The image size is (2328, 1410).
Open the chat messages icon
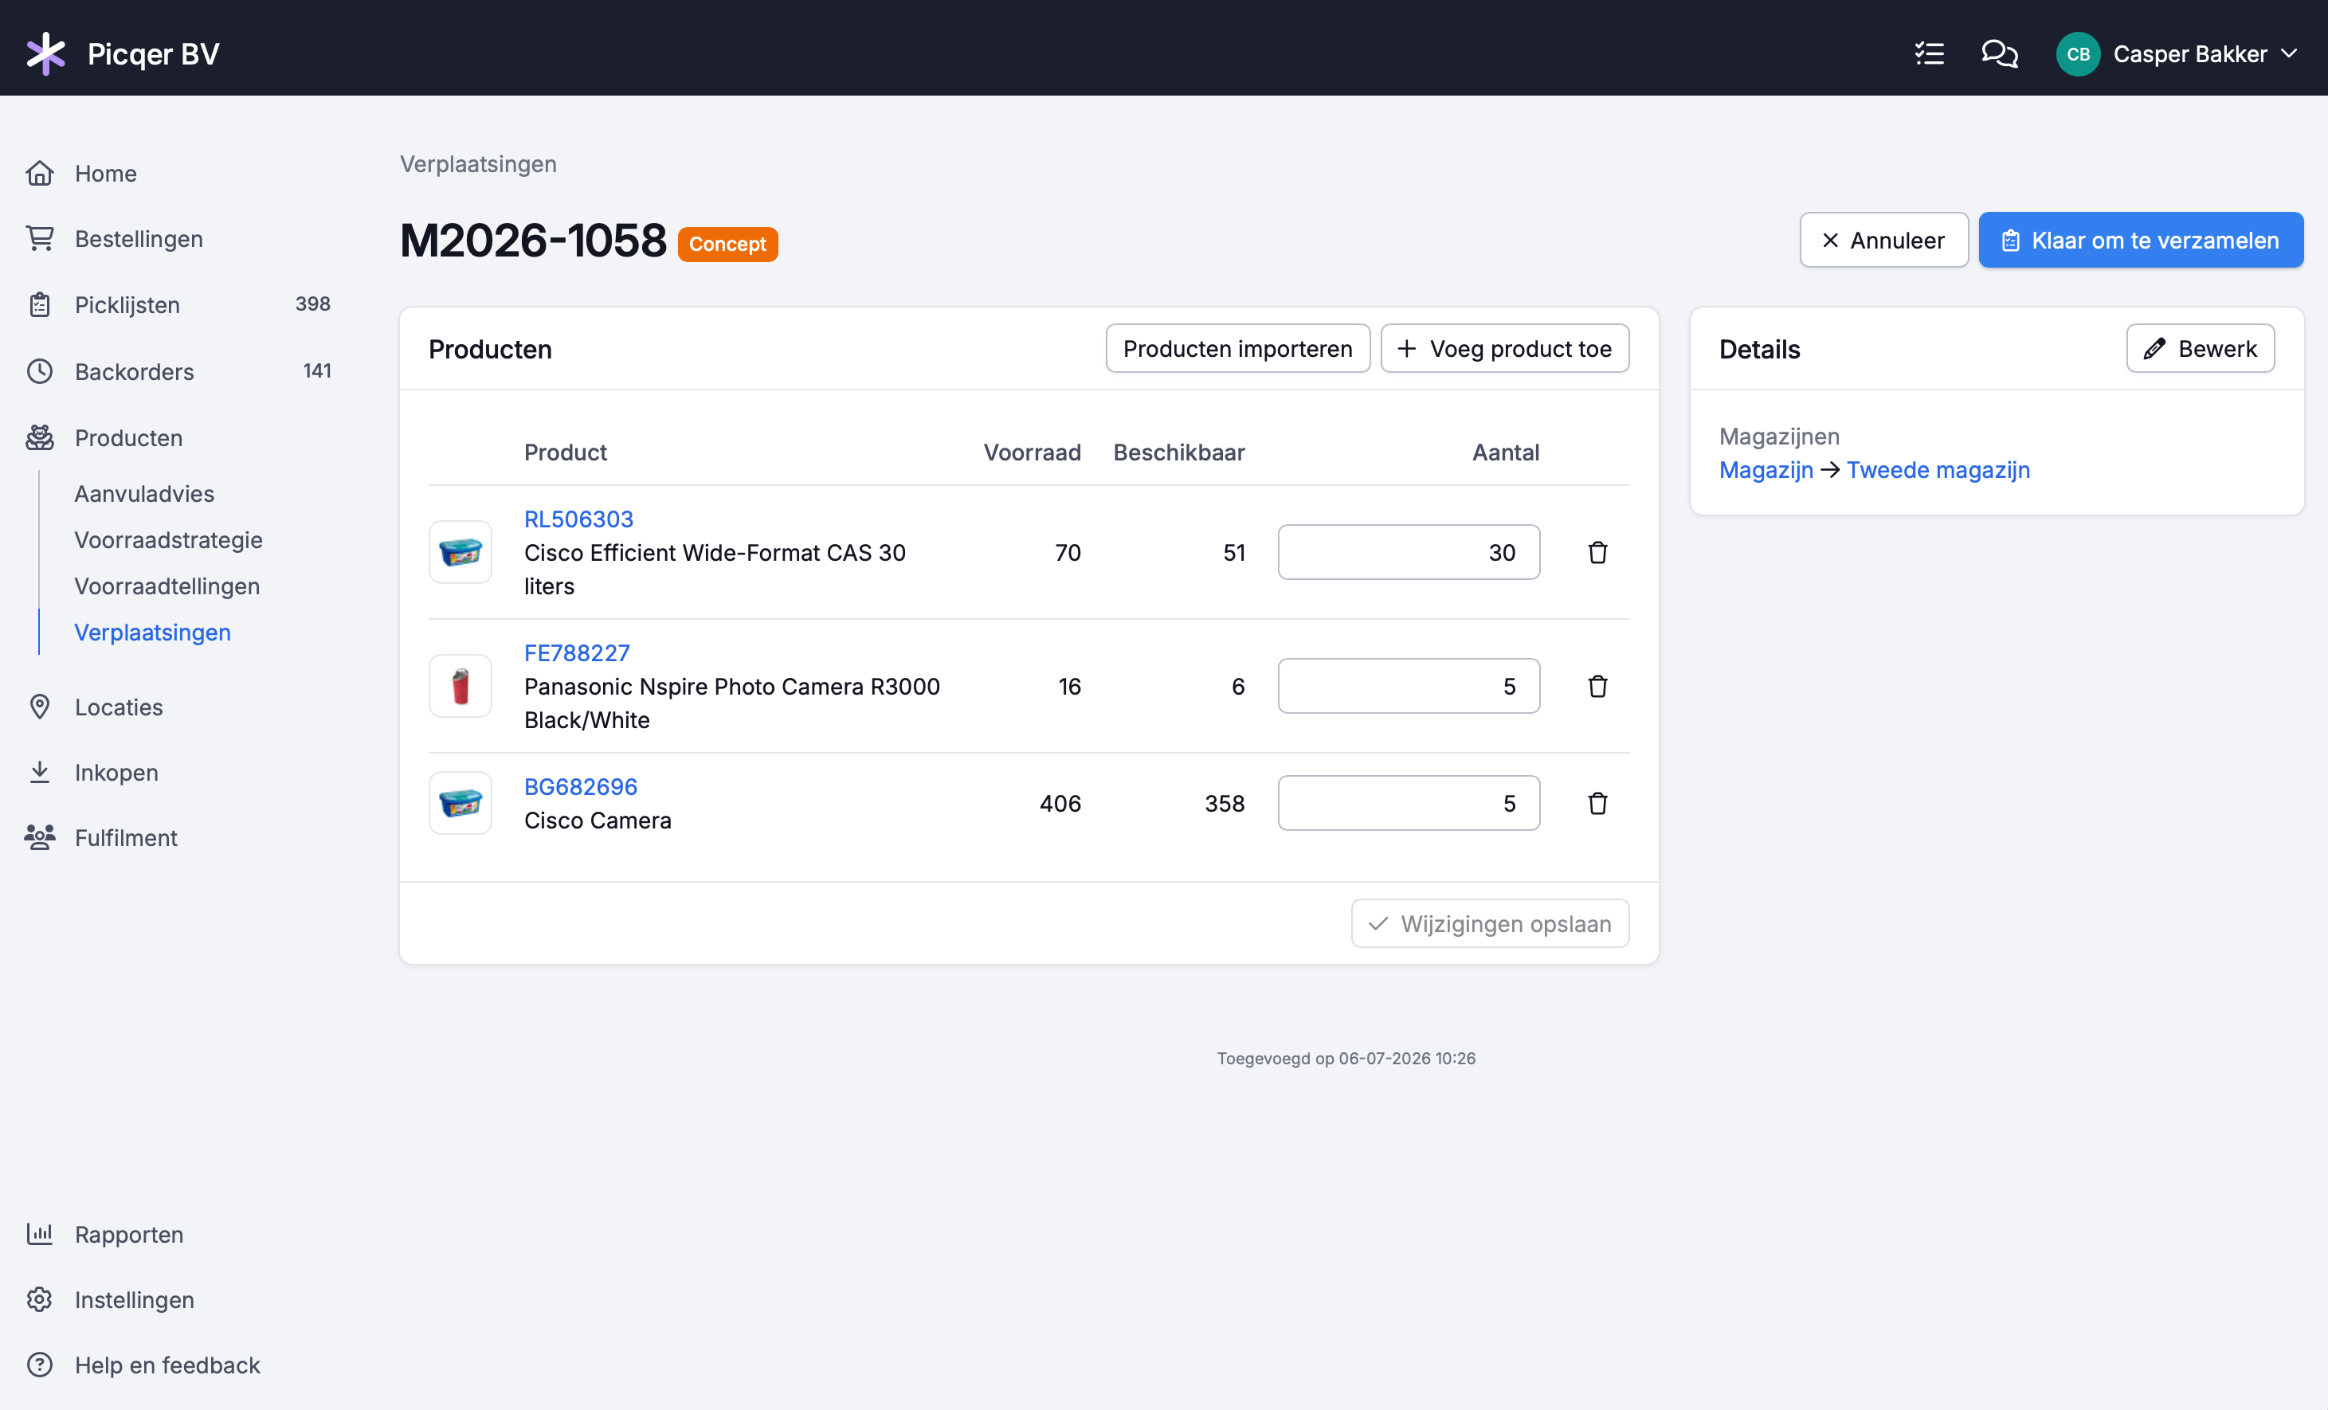[x=1999, y=54]
